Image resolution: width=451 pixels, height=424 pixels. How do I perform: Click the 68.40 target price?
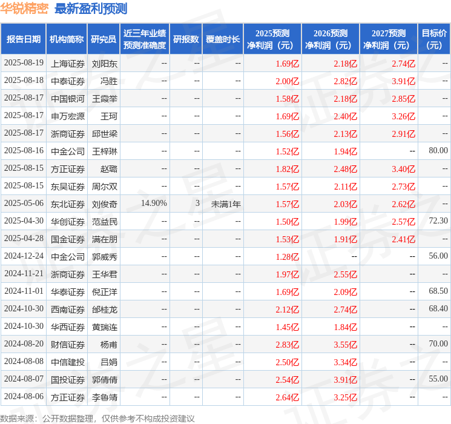[438, 308]
